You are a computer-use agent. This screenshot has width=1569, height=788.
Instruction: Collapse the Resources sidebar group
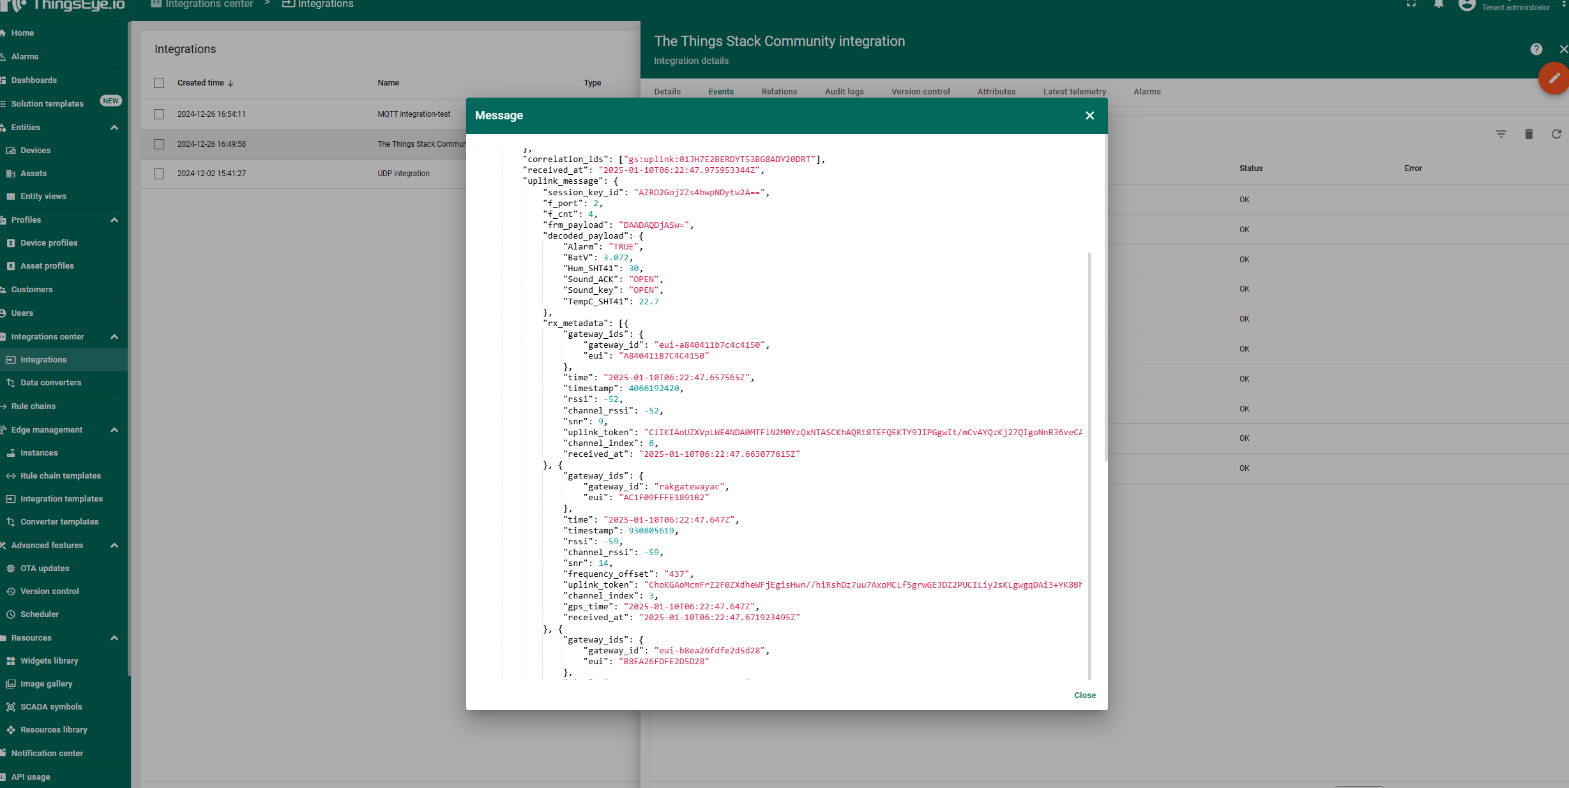click(114, 638)
